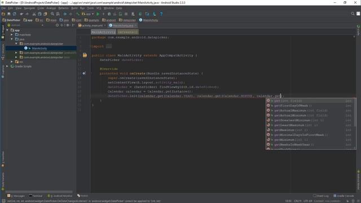Image resolution: width=361 pixels, height=203 pixels.
Task: Click the override gutter marker beside onCreate
Action: pos(84,73)
